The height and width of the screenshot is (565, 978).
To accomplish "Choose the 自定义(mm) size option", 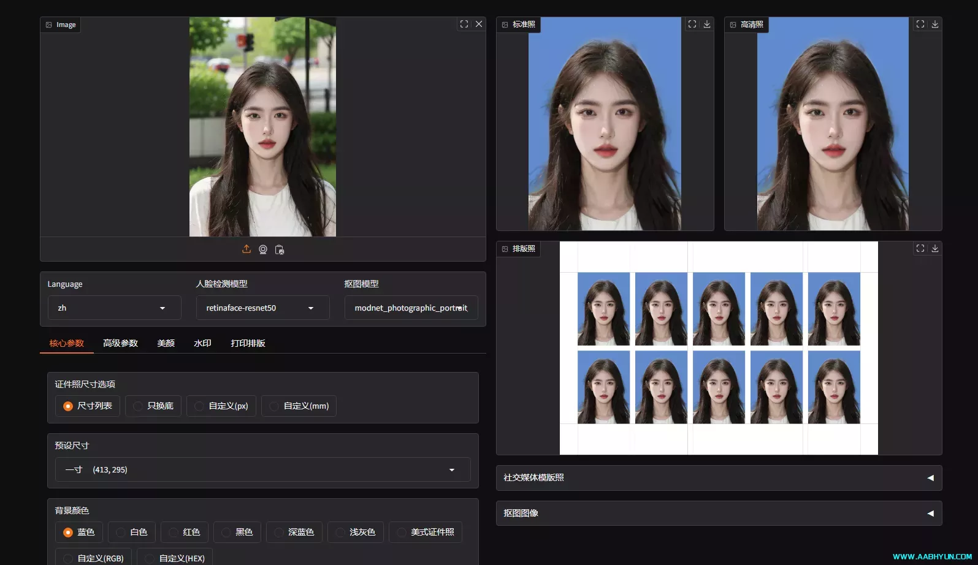I will [299, 406].
